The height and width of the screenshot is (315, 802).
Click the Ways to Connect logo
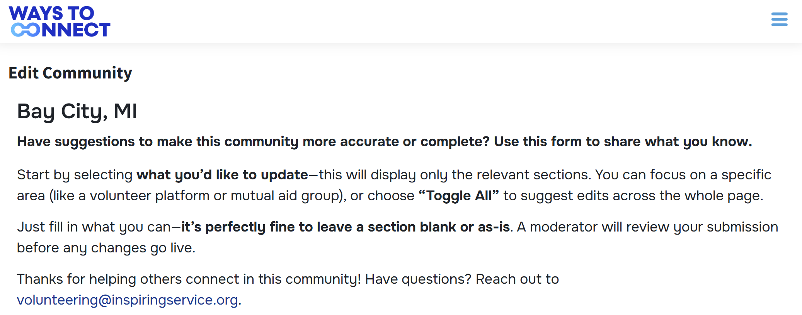pos(60,22)
